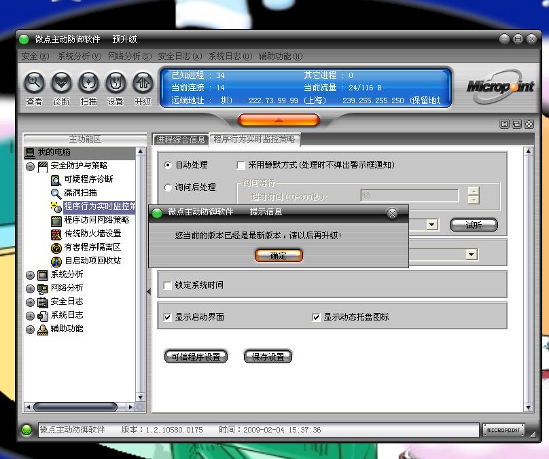Click the left-pane collapse arrow

pos(149,291)
